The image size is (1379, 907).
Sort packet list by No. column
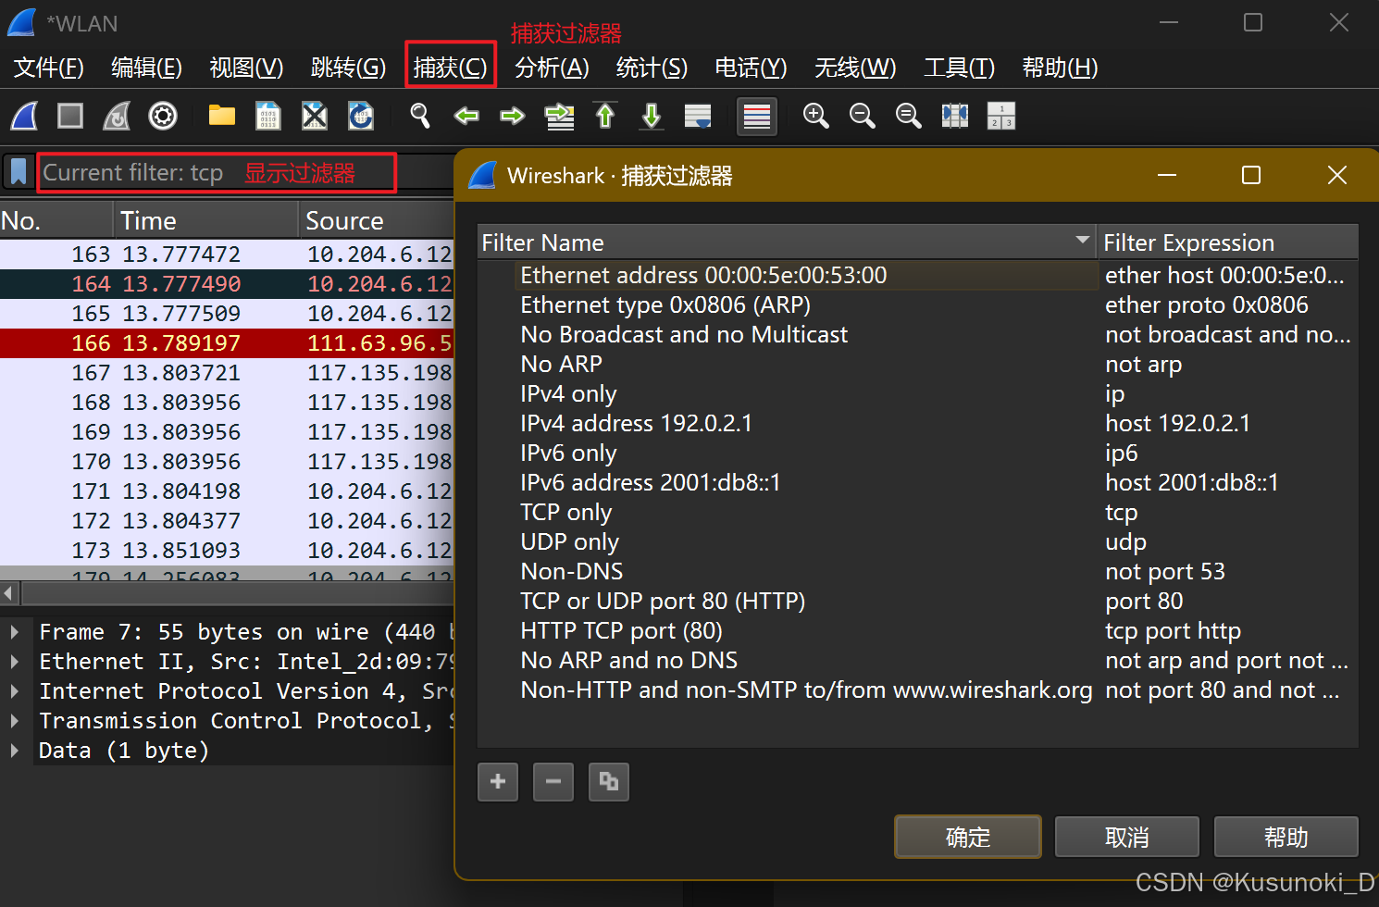(56, 220)
